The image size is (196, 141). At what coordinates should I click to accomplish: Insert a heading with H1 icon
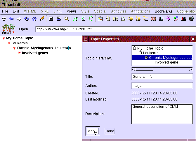pyautogui.click(x=108, y=19)
